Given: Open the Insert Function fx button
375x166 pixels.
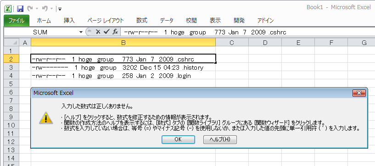Looking at the screenshot, I should click(x=115, y=32).
